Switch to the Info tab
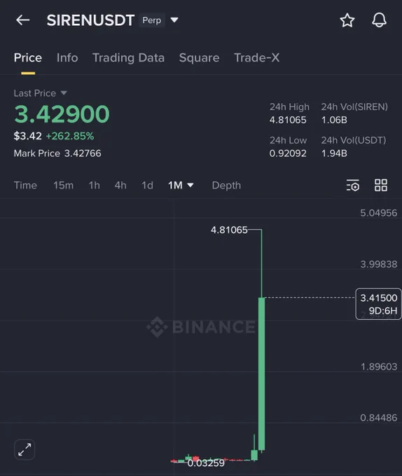 (67, 57)
